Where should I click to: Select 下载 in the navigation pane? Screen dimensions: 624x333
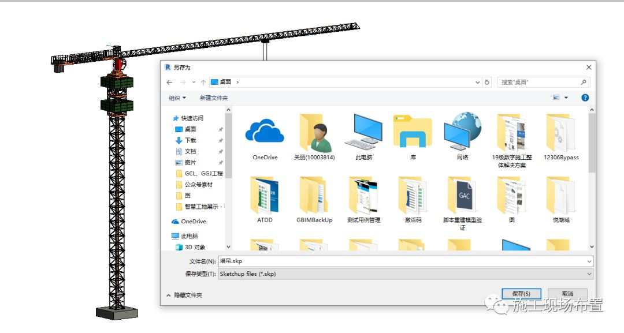tap(186, 140)
